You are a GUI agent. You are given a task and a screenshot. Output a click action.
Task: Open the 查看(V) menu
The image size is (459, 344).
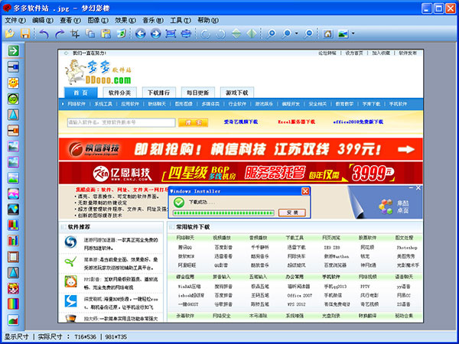pyautogui.click(x=70, y=21)
